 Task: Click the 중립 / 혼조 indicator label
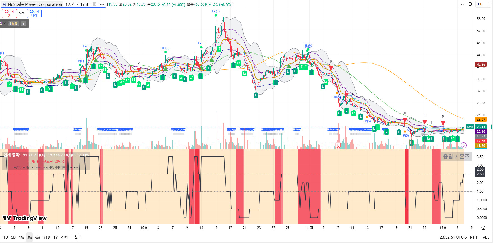(x=456, y=157)
